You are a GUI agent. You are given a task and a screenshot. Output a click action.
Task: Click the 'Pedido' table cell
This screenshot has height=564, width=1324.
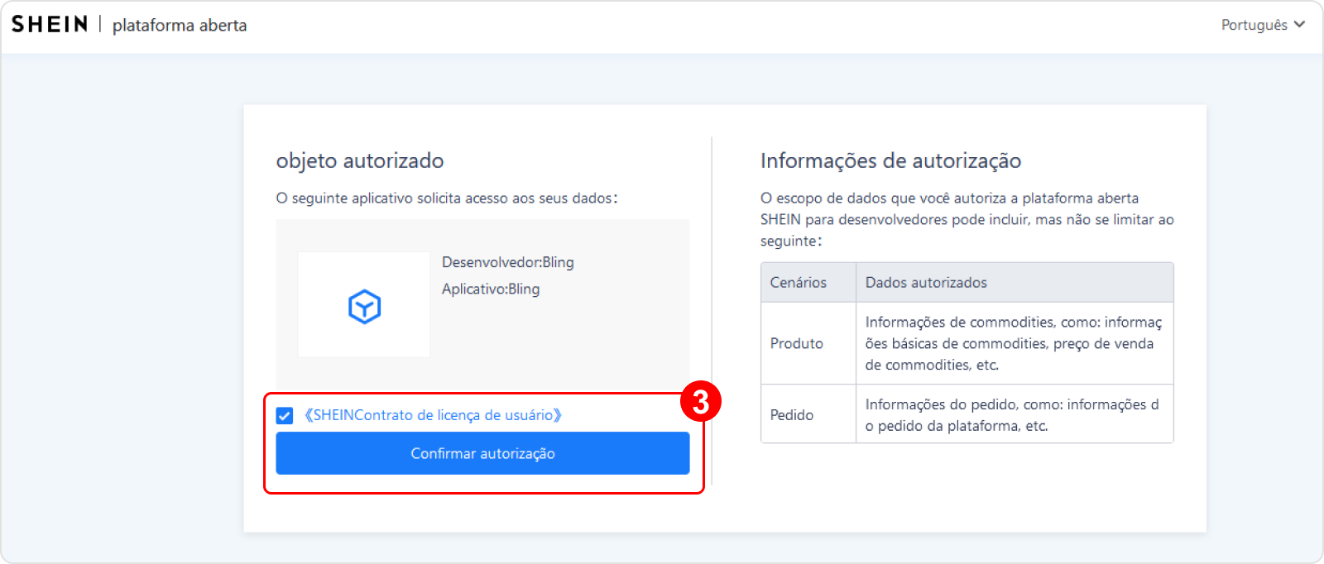(x=808, y=414)
